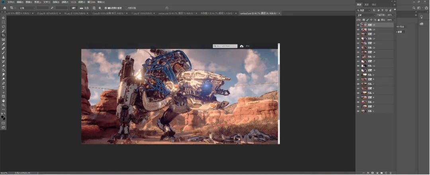Select the Pen tool
This screenshot has width=430, height=175.
[x=4, y=83]
